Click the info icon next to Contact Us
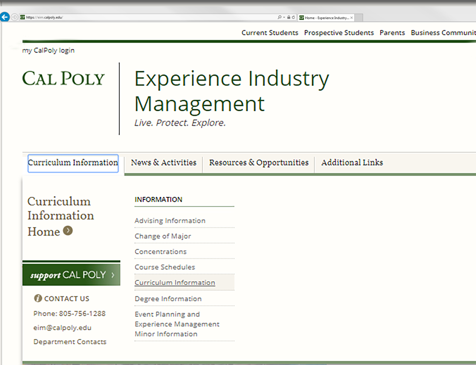Image resolution: width=476 pixels, height=365 pixels. tap(38, 298)
